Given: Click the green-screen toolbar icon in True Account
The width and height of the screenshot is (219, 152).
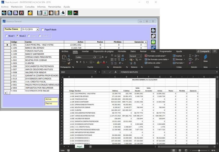Looking at the screenshot, I should [70, 13].
